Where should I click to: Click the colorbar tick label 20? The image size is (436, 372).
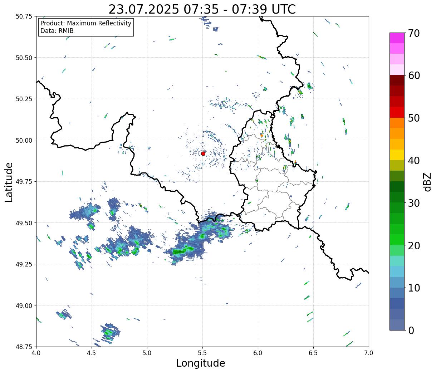tap(413, 246)
